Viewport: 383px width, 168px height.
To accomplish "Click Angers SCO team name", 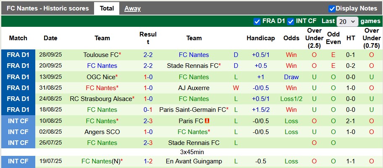I will tap(102, 132).
